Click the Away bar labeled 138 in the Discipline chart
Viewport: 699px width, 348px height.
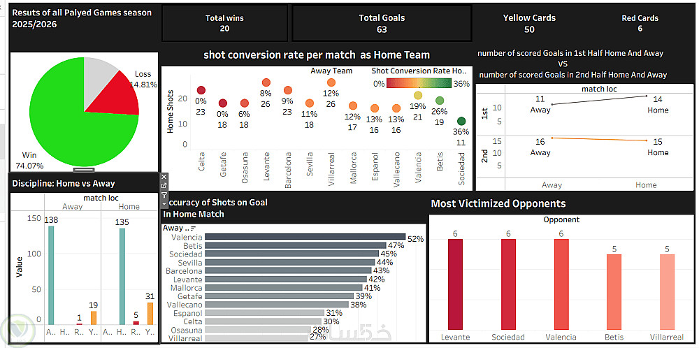(51, 275)
